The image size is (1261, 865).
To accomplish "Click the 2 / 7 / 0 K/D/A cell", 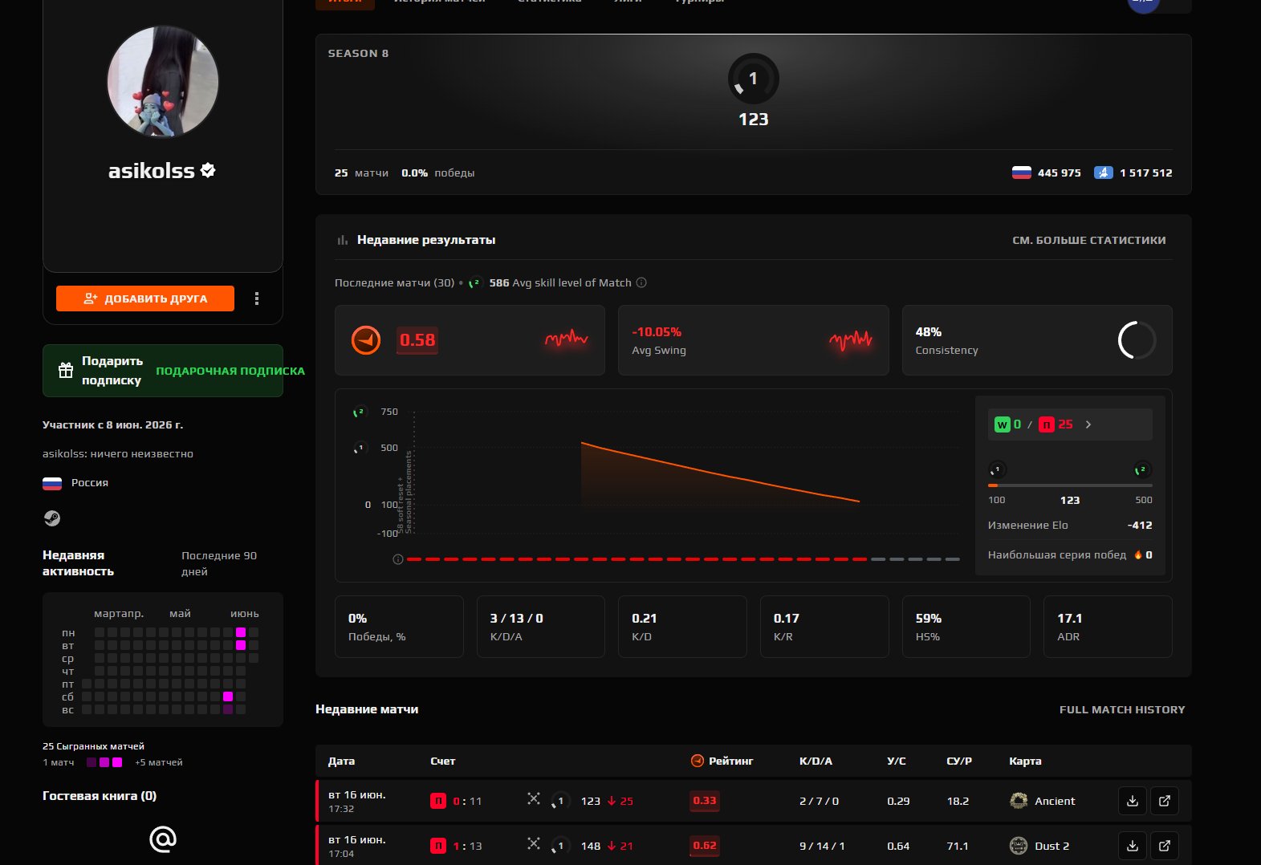I will coord(819,801).
